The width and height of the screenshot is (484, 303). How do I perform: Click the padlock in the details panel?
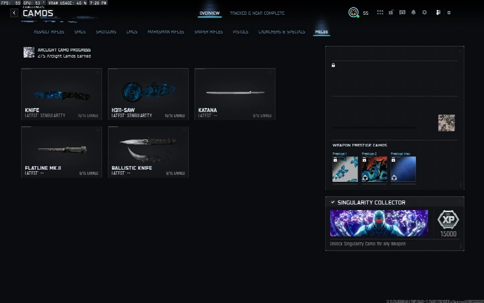point(333,65)
